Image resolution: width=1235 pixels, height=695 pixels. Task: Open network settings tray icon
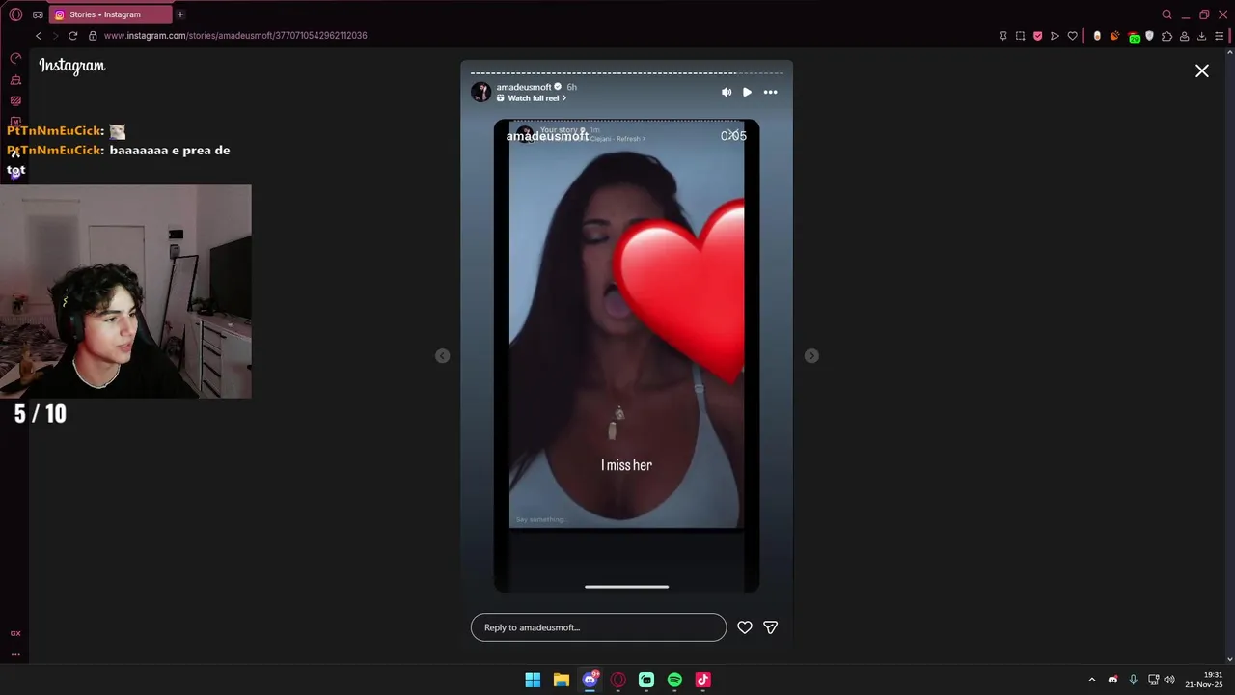[1153, 680]
